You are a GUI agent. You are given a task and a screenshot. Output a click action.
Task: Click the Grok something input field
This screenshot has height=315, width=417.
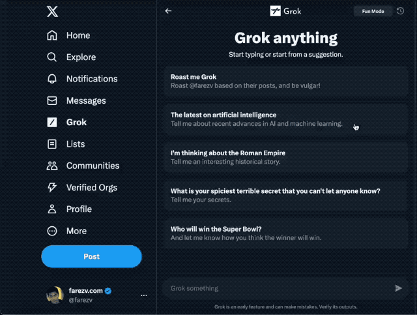(280, 288)
